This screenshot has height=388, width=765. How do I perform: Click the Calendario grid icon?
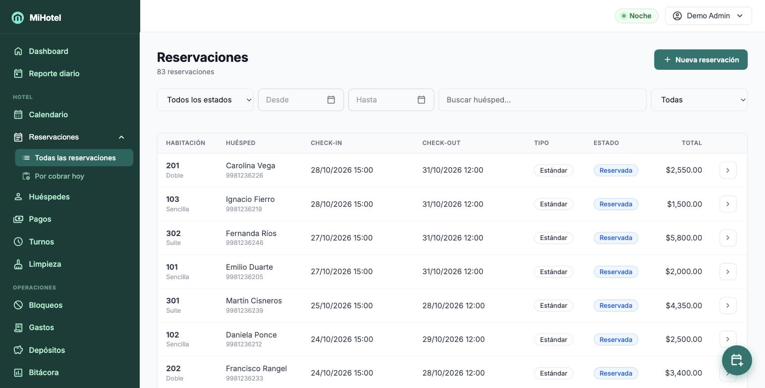tap(18, 115)
